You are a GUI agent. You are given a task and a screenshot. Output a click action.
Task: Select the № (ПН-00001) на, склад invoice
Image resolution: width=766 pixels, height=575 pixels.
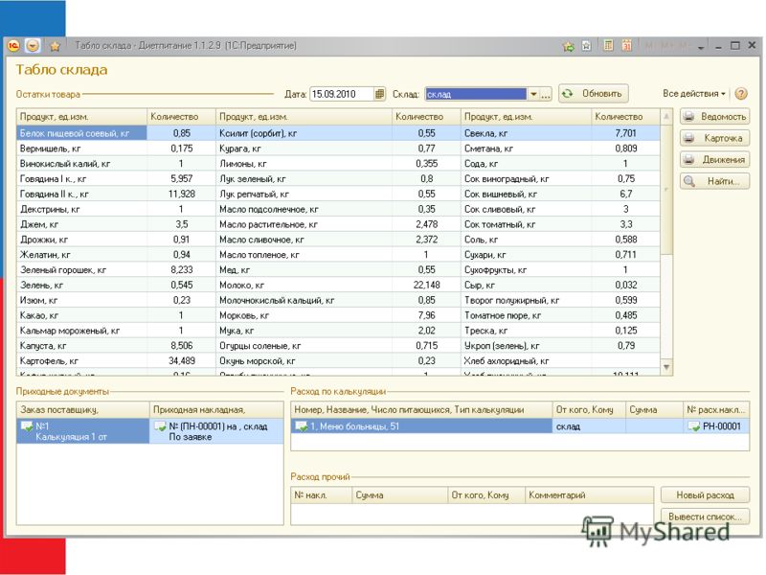pos(216,430)
